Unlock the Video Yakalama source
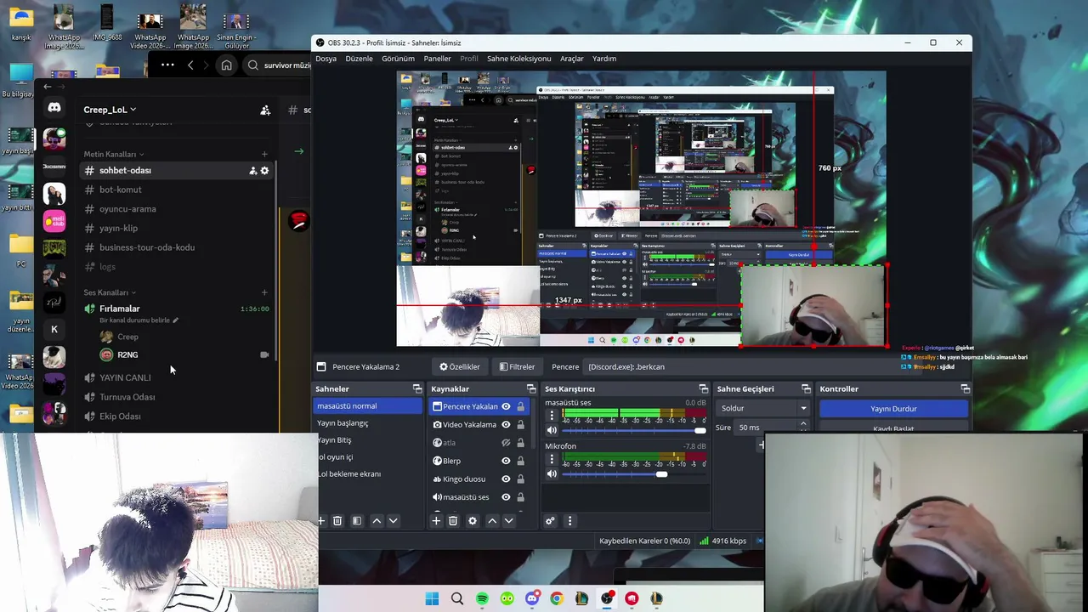The width and height of the screenshot is (1088, 612). (520, 424)
